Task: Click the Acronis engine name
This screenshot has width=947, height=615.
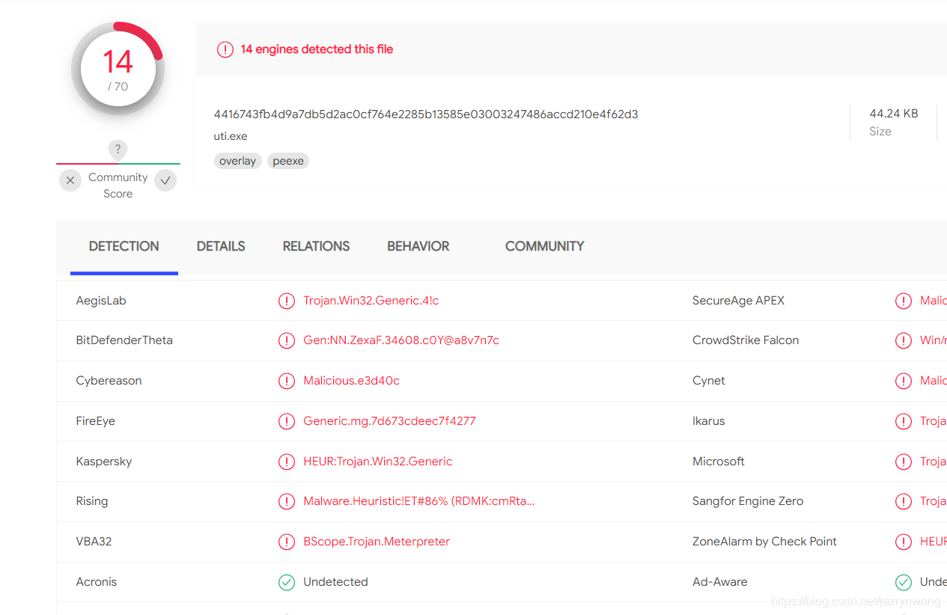Action: click(97, 582)
